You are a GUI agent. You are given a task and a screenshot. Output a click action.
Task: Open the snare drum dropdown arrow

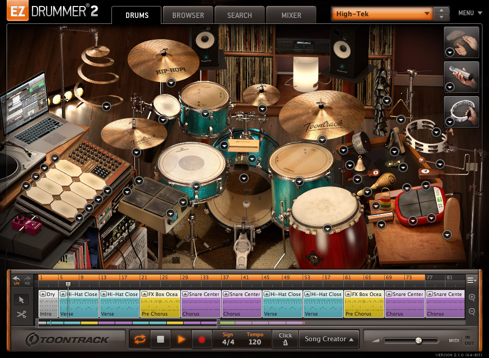click(x=196, y=186)
